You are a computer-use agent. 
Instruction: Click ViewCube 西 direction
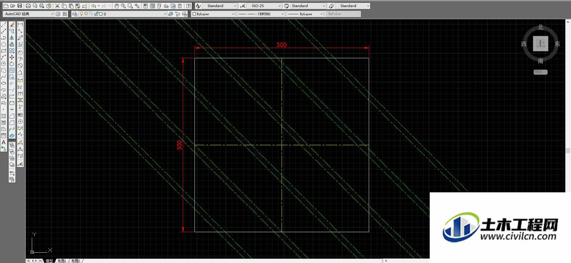(x=524, y=44)
